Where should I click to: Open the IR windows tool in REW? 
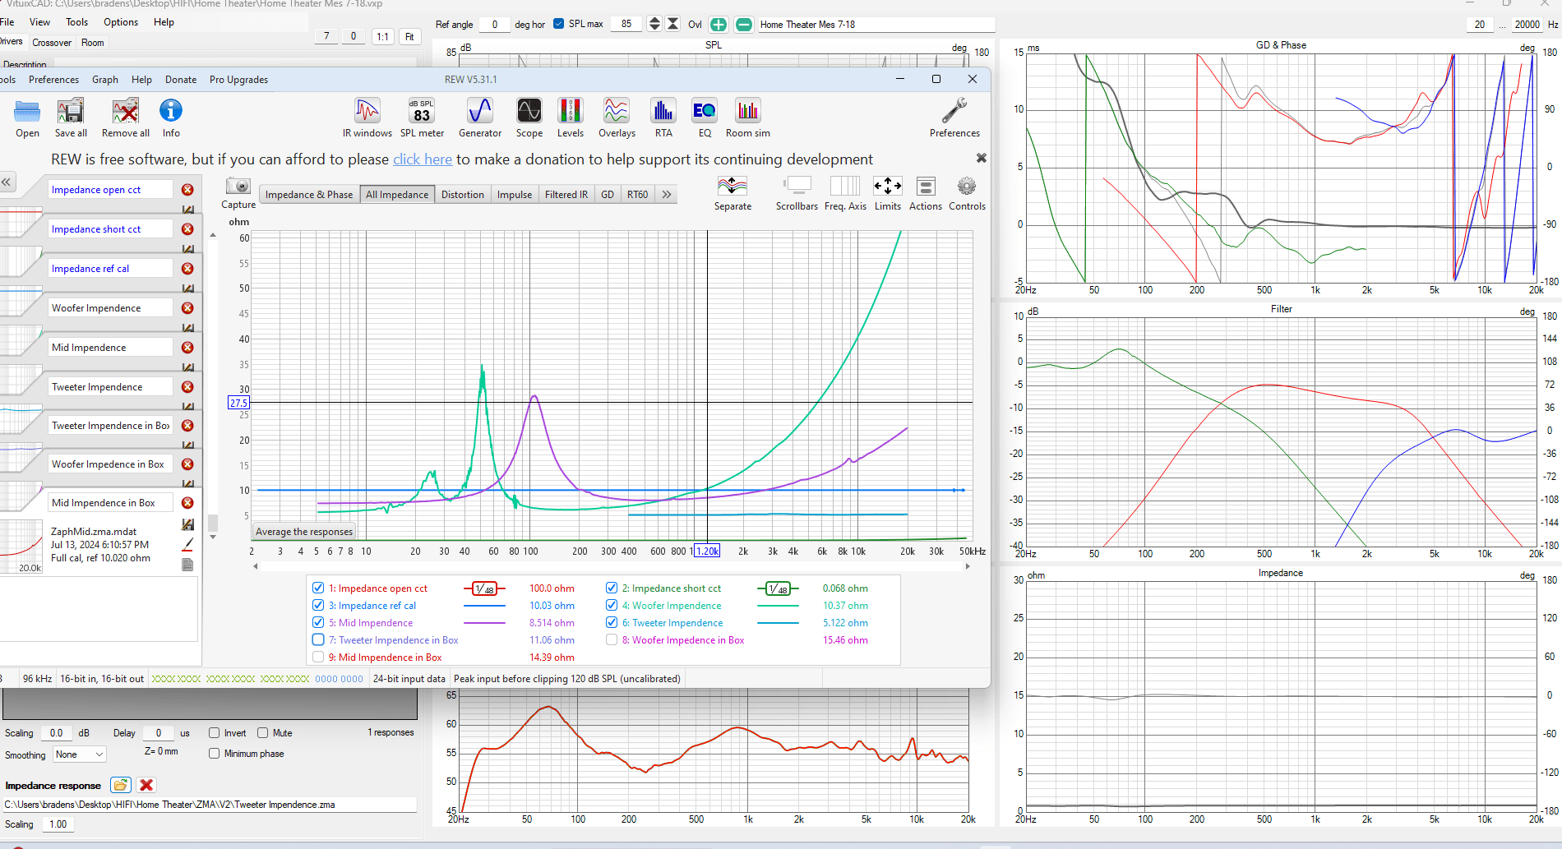point(367,118)
